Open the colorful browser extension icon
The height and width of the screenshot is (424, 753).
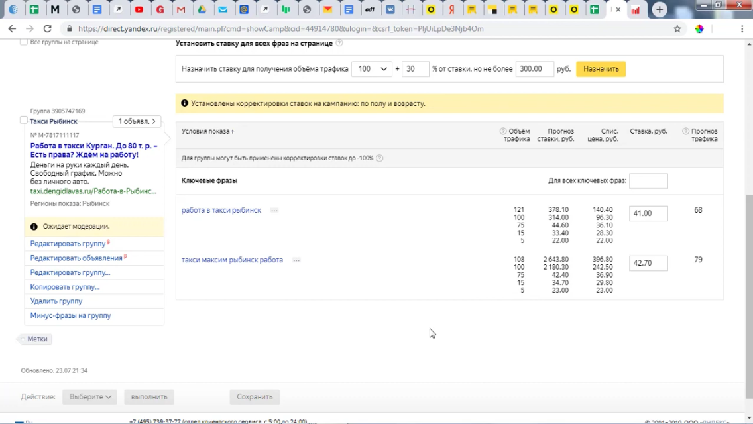(x=699, y=28)
